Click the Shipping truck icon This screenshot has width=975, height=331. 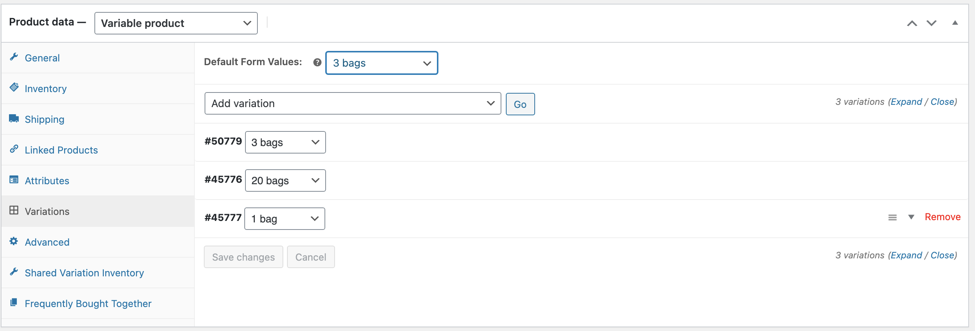click(x=14, y=118)
